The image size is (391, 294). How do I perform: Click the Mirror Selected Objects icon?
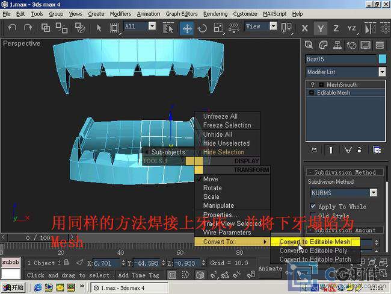[370, 28]
